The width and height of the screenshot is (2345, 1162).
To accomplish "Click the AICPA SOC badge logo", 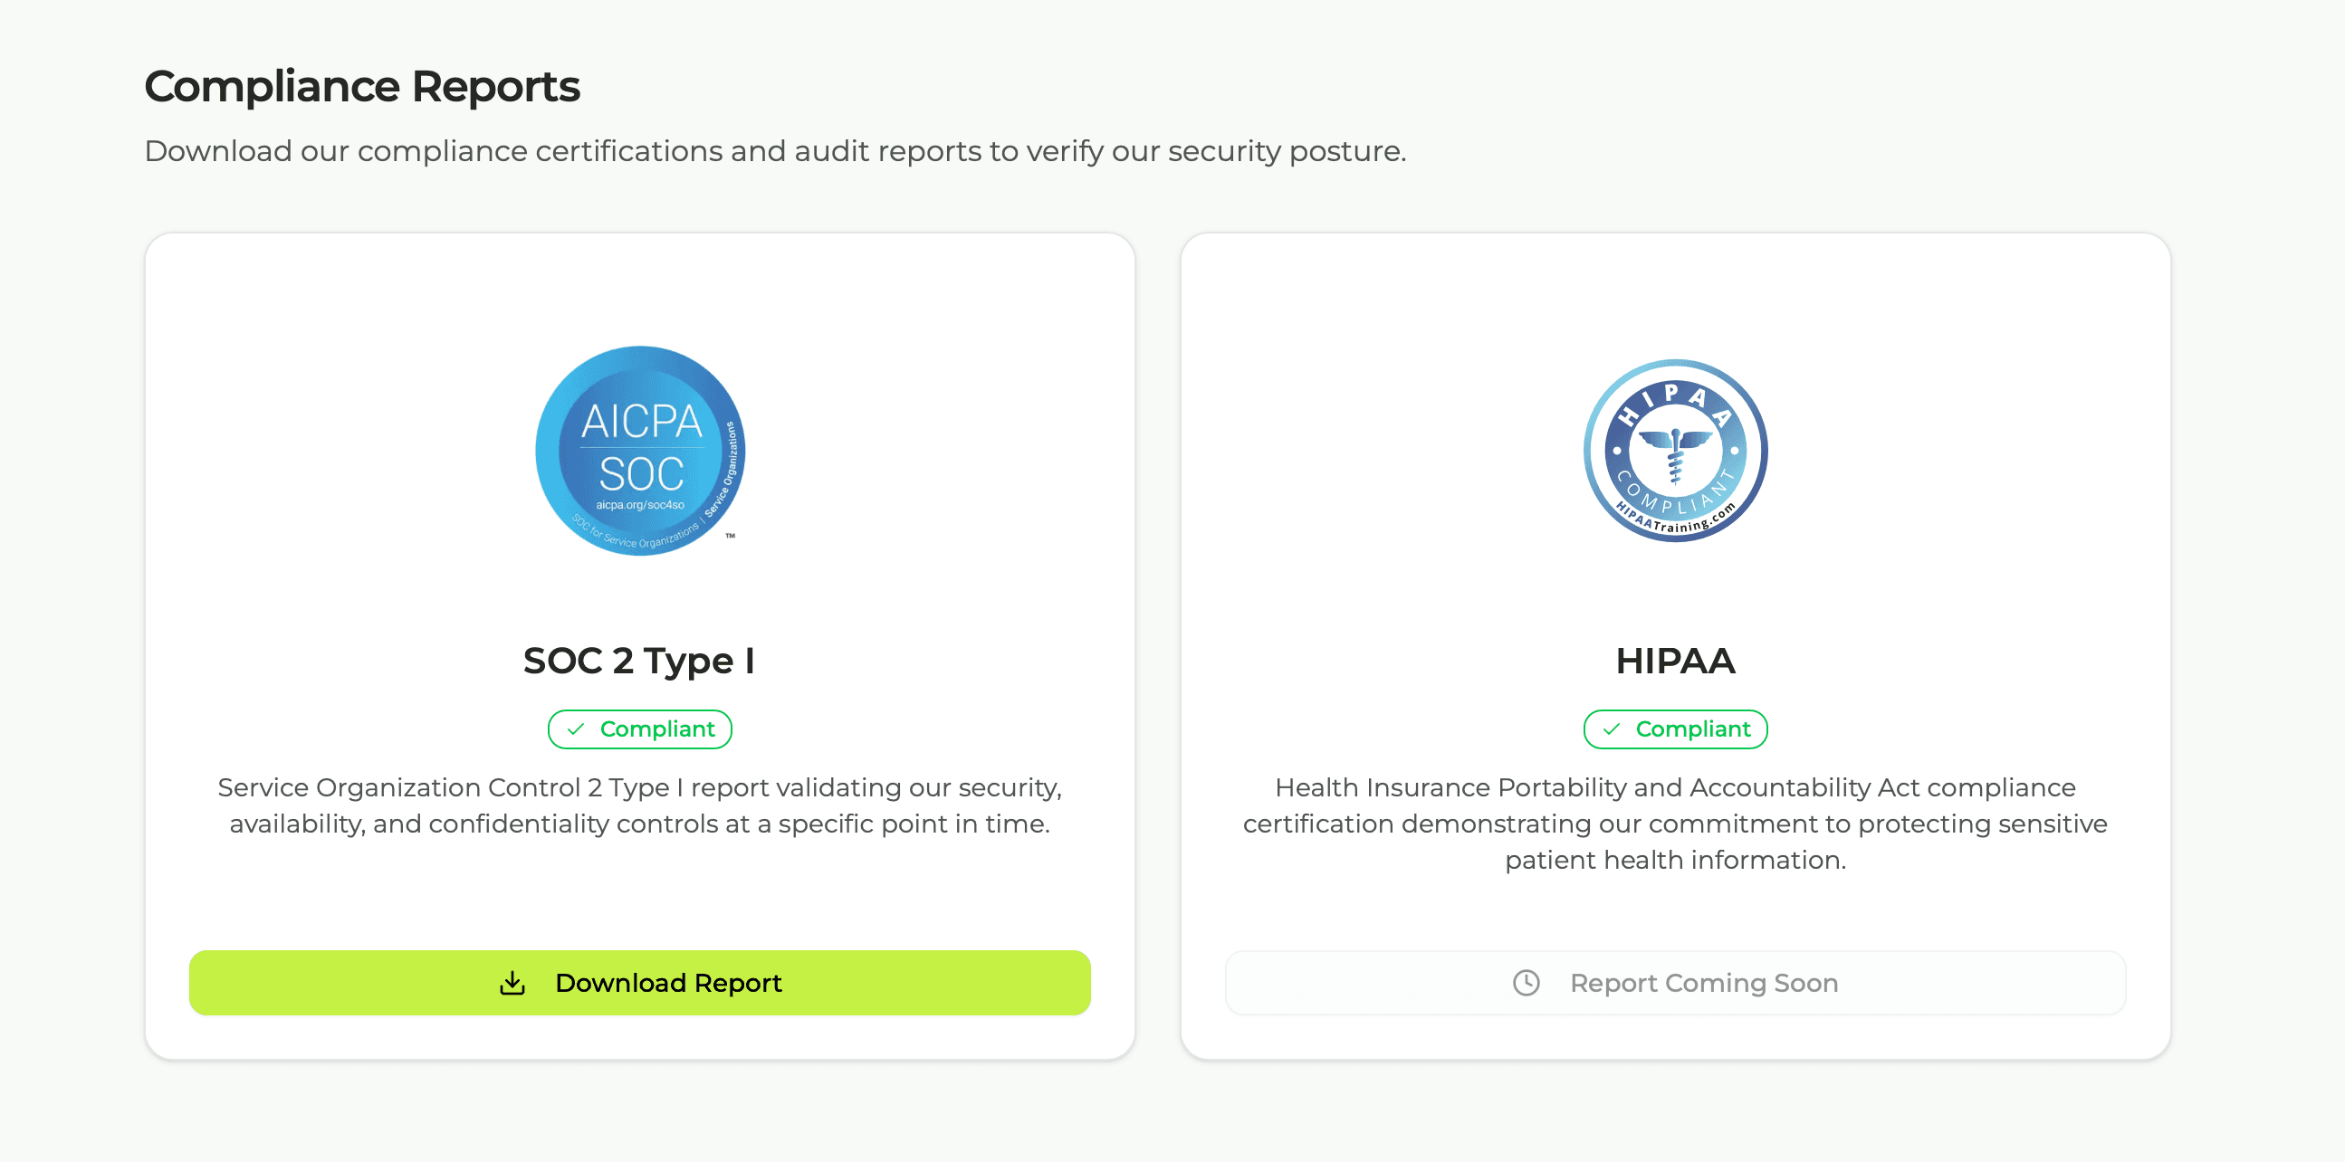I will 640,451.
